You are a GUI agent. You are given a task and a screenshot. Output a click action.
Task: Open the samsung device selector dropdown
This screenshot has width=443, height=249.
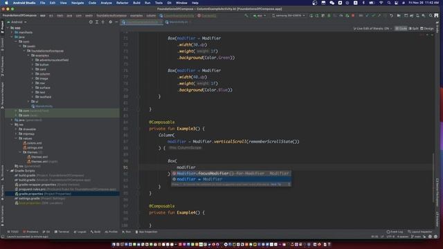(x=289, y=15)
